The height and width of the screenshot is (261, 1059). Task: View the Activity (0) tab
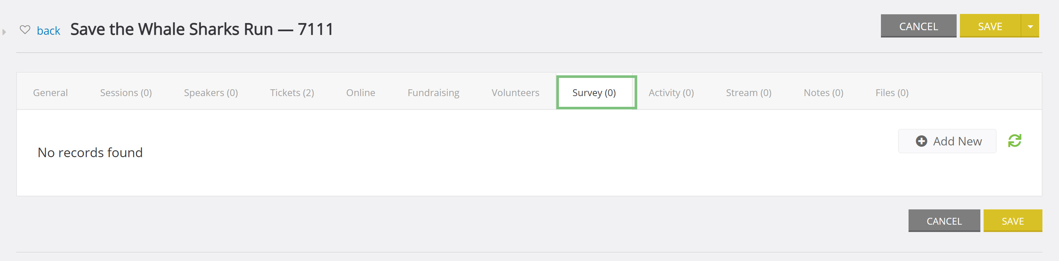pyautogui.click(x=671, y=93)
